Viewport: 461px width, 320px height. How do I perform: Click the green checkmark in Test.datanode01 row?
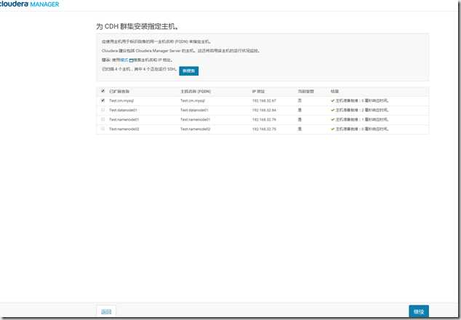coord(333,110)
